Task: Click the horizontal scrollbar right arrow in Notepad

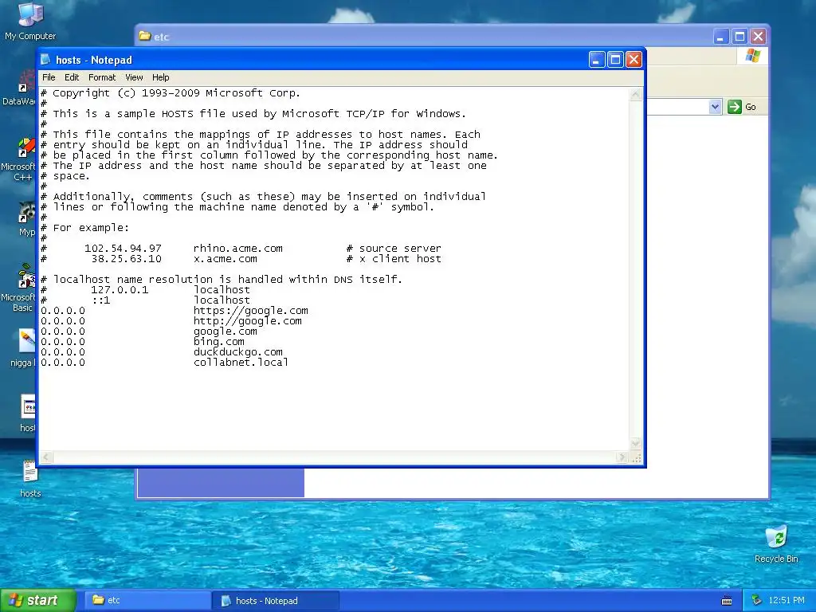Action: coord(622,457)
